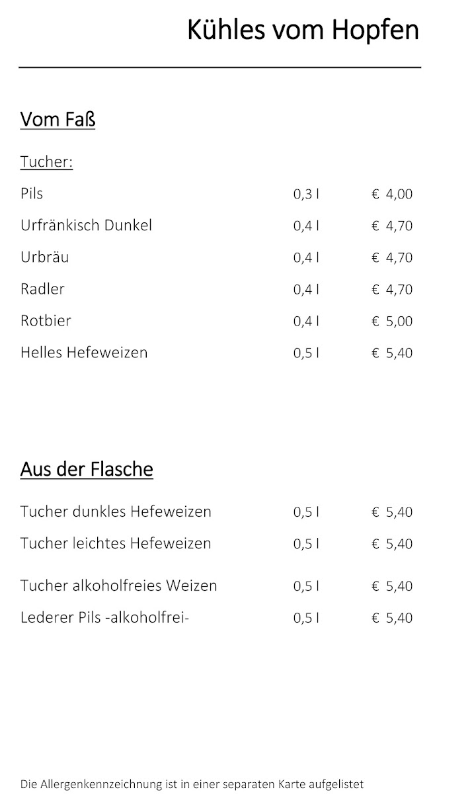Select the "Aus der Flasche" heading
Image resolution: width=472 pixels, height=794 pixels.
87,469
